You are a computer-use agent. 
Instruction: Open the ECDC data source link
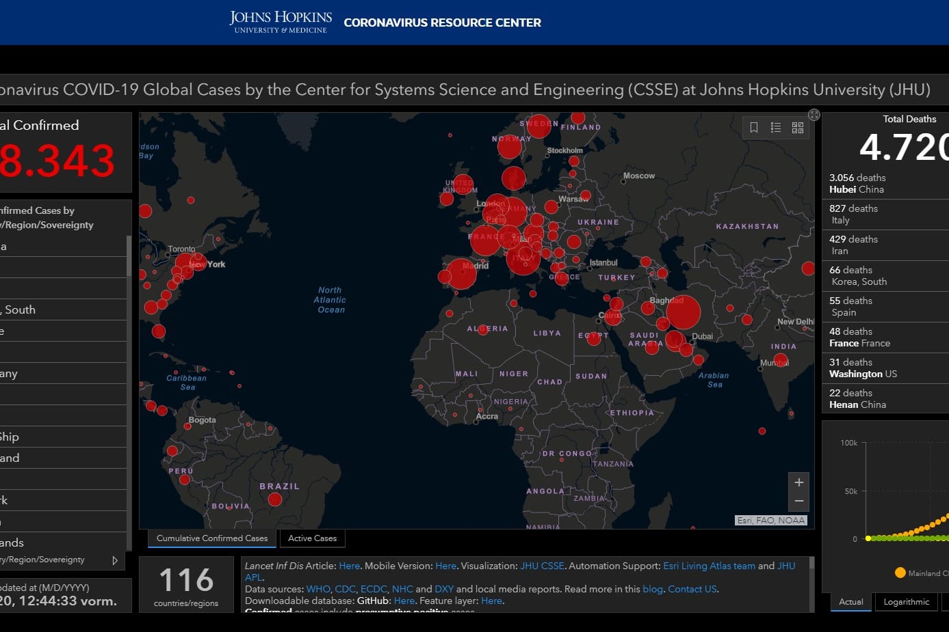pyautogui.click(x=374, y=589)
